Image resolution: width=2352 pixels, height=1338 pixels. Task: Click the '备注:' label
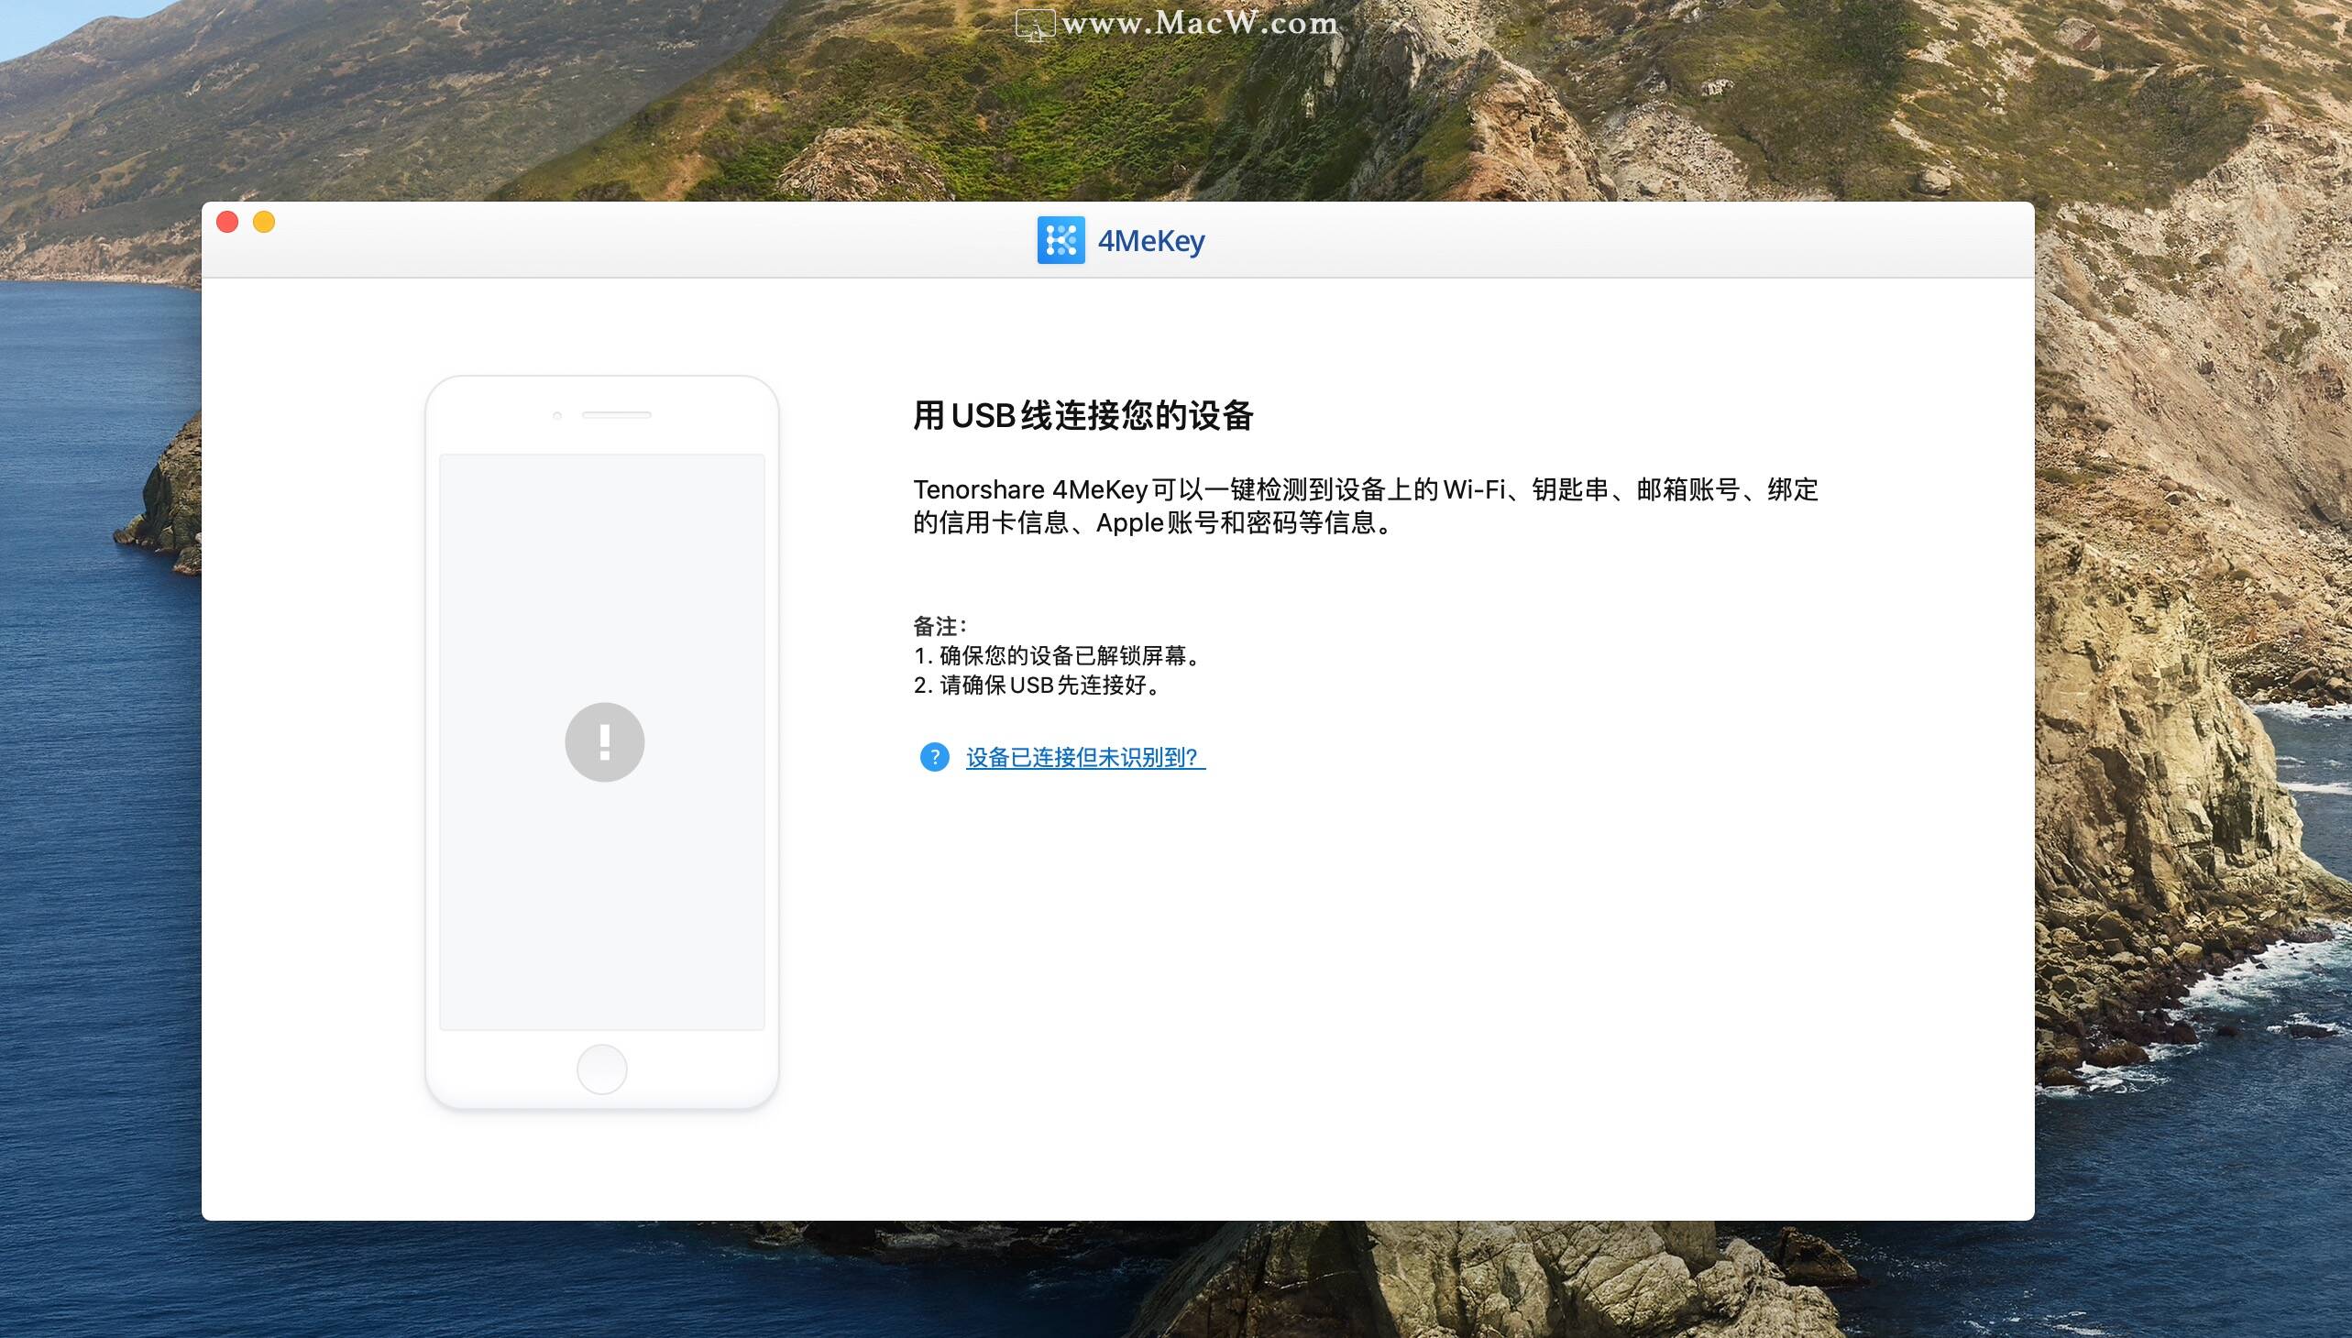(940, 626)
